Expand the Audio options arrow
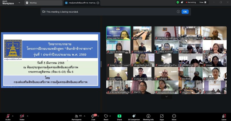 pos(13,116)
